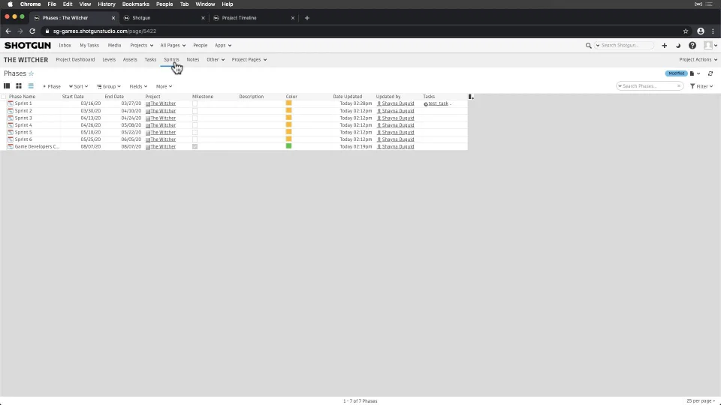This screenshot has height=405, width=721.
Task: Open the Filter panel dropdown
Action: [701, 86]
